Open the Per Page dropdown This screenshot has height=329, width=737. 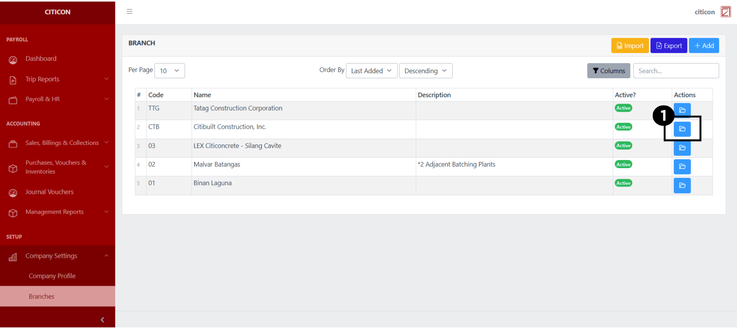[169, 71]
